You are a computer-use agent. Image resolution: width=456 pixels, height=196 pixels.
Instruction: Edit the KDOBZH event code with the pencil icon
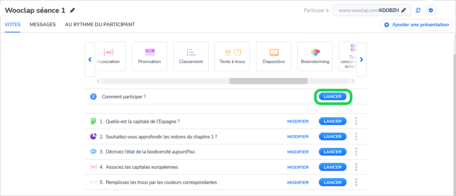pos(403,11)
